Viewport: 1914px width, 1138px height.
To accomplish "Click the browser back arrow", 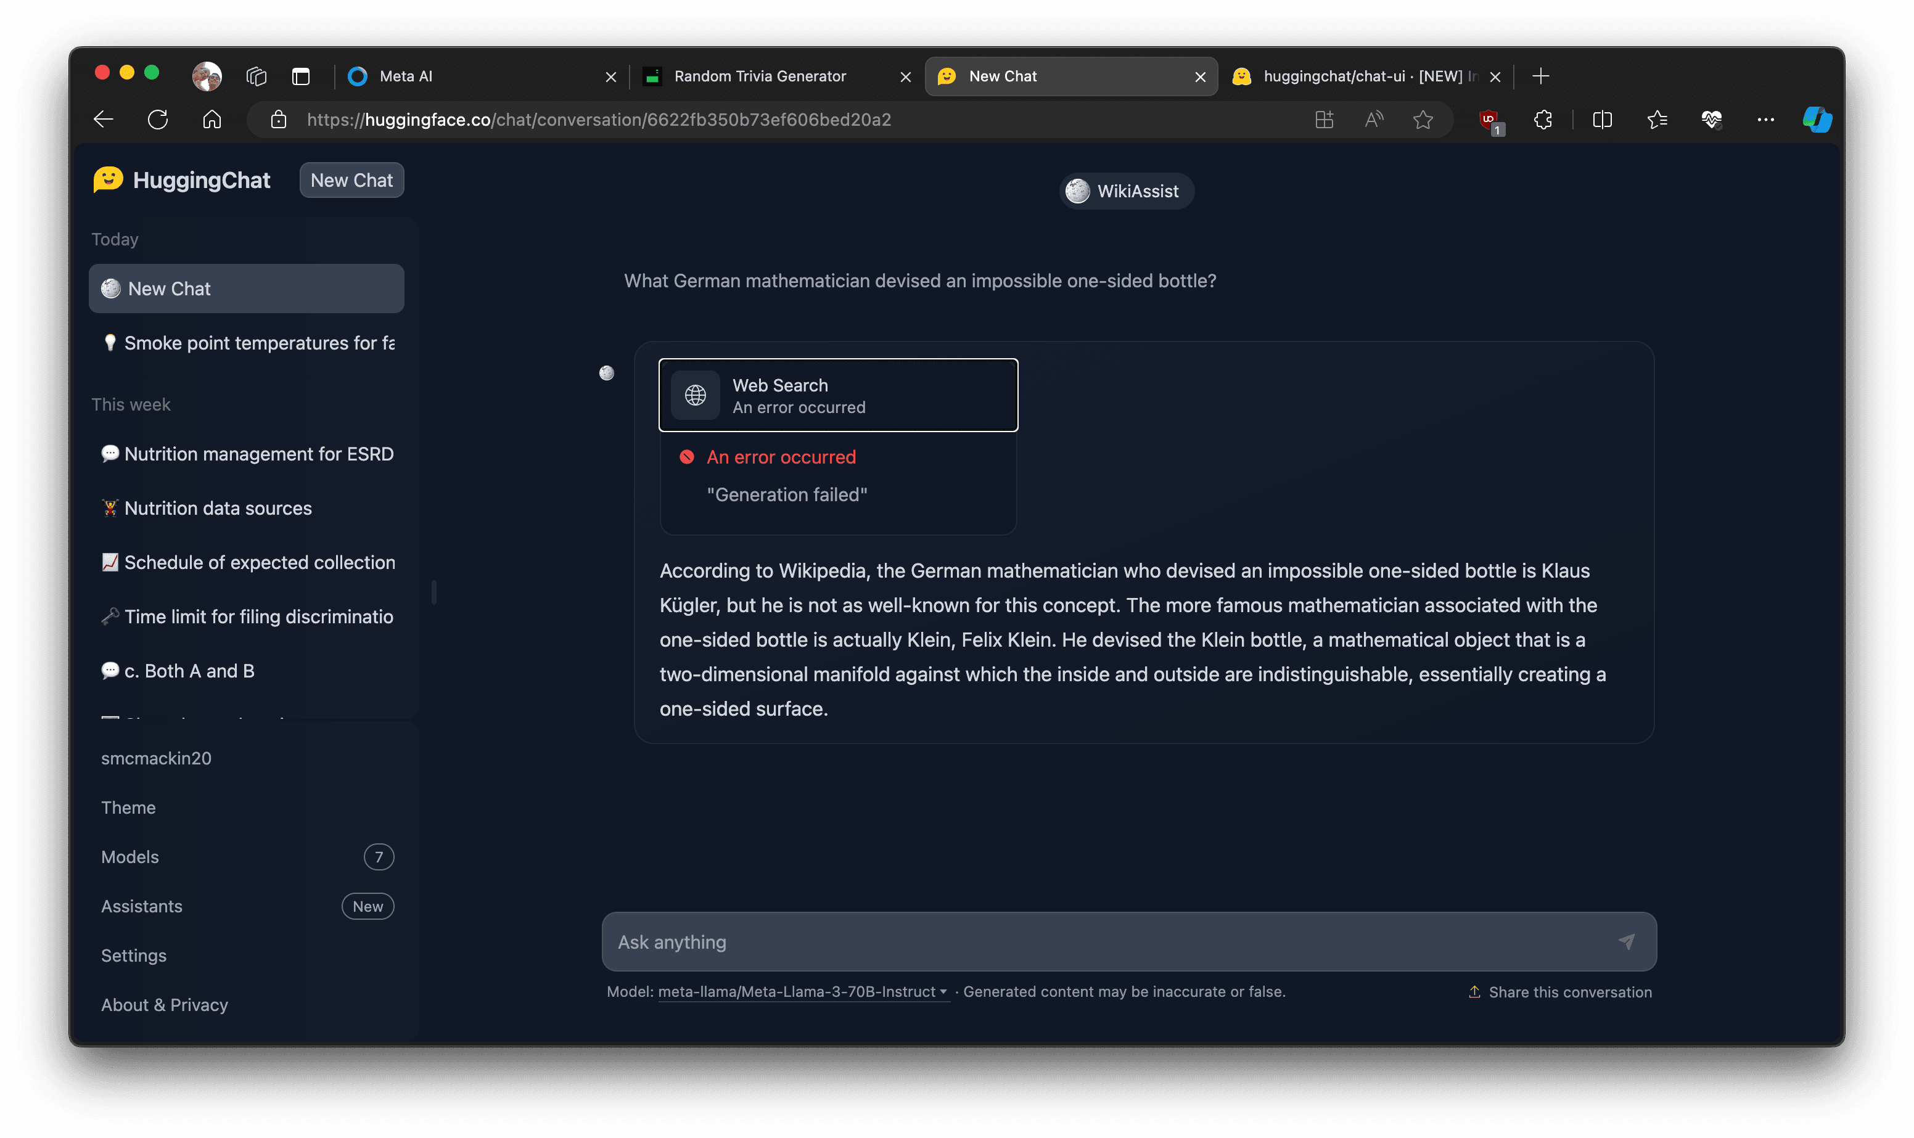I will pyautogui.click(x=104, y=120).
